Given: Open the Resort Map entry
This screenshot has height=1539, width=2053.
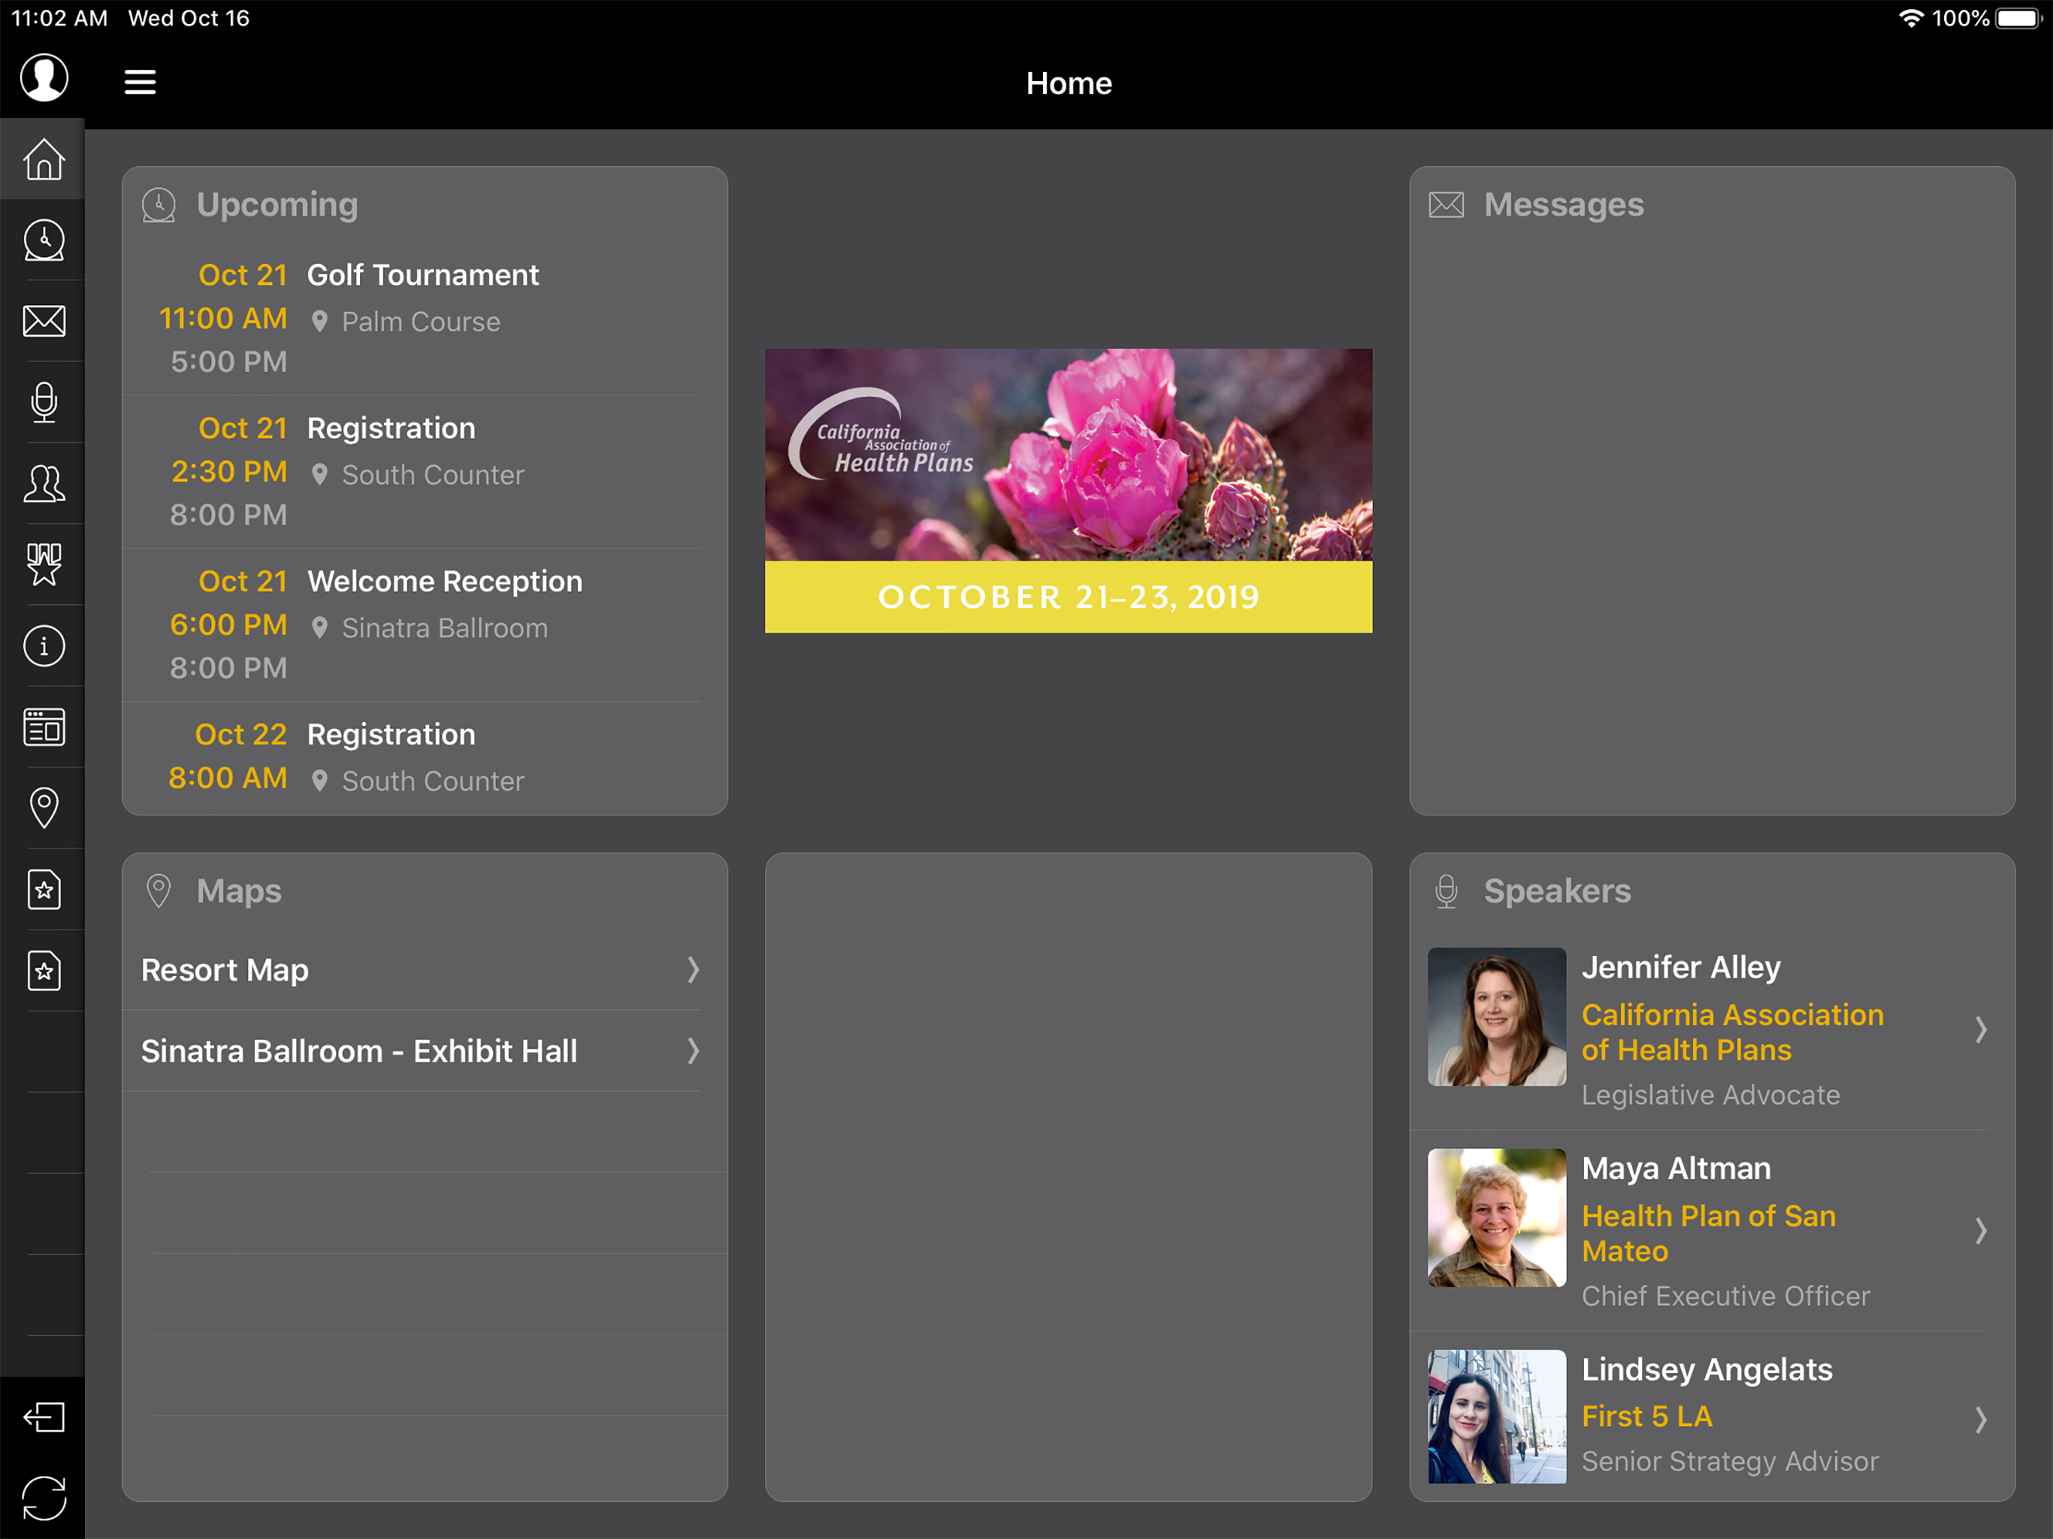Looking at the screenshot, I should click(x=424, y=970).
